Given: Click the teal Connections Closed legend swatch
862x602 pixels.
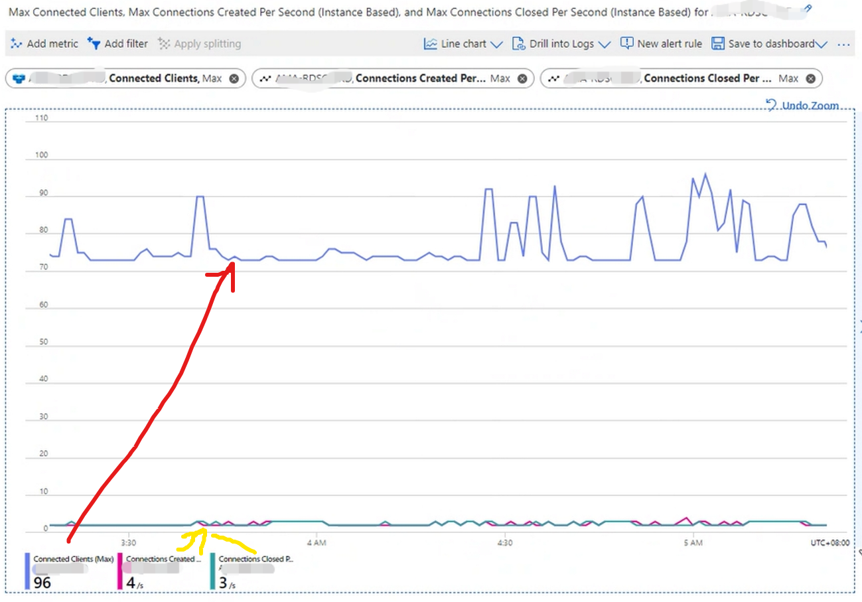Looking at the screenshot, I should point(212,571).
